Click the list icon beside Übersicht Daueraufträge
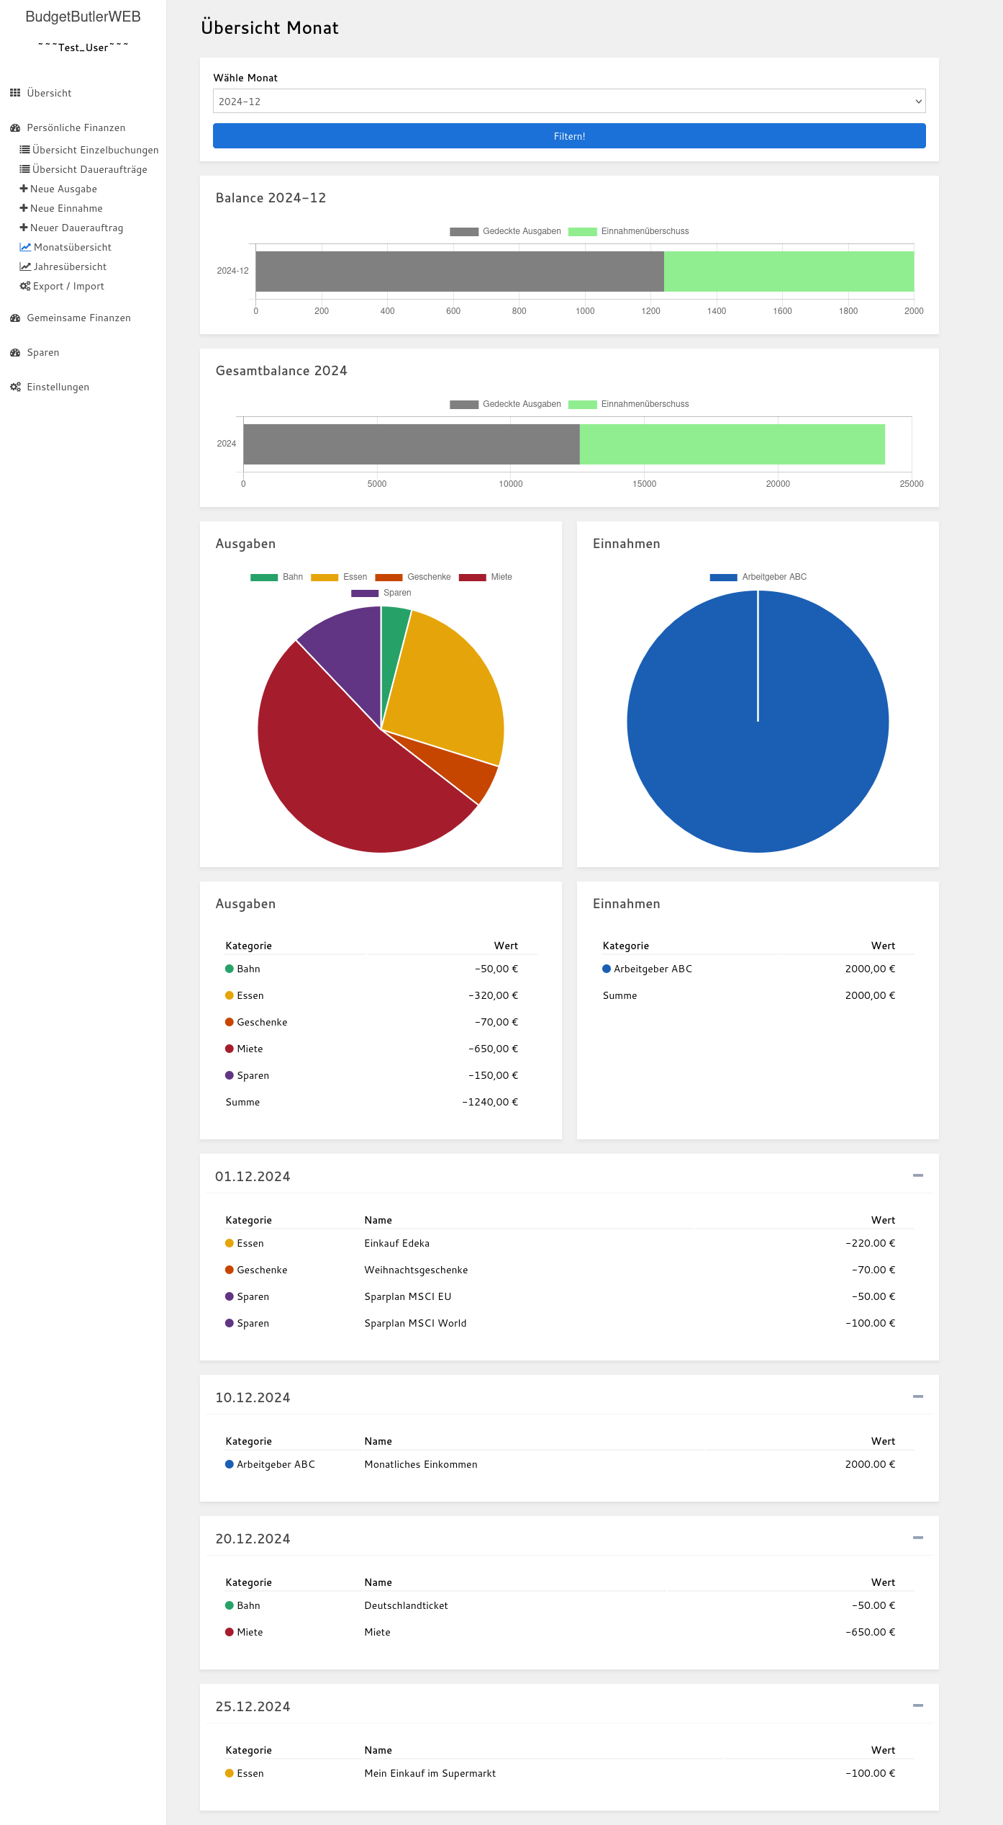Screen dimensions: 1003x1825 (24, 169)
